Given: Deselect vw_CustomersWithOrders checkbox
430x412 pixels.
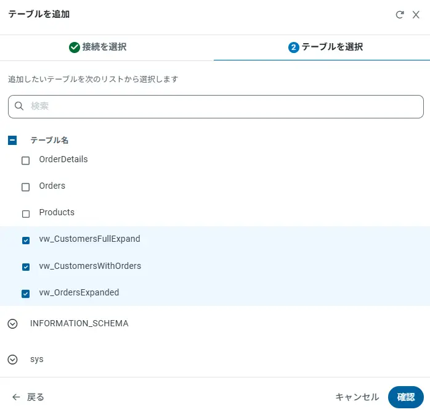Looking at the screenshot, I should [x=26, y=267].
